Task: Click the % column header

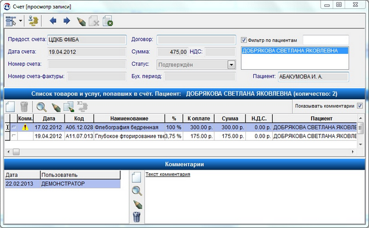Action: (174, 118)
